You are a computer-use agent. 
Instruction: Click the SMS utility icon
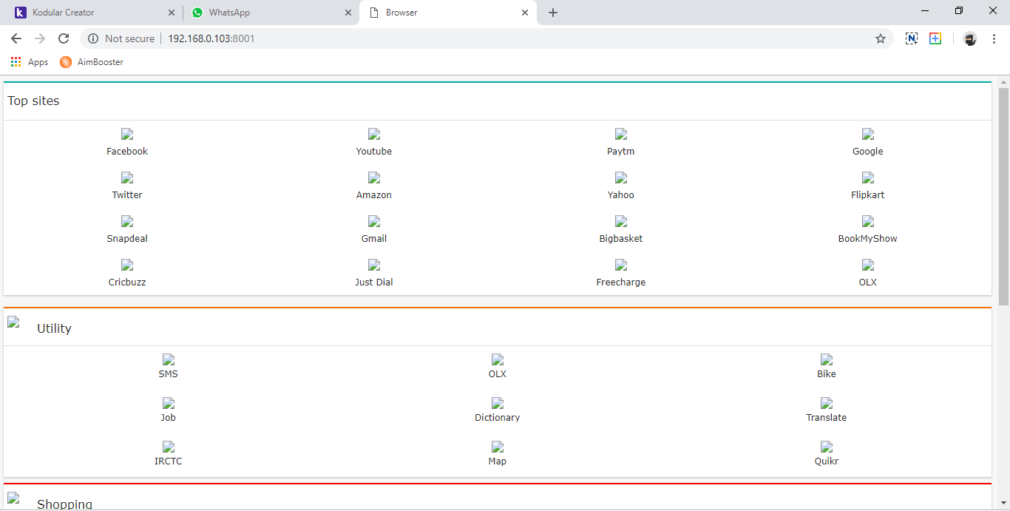169,359
